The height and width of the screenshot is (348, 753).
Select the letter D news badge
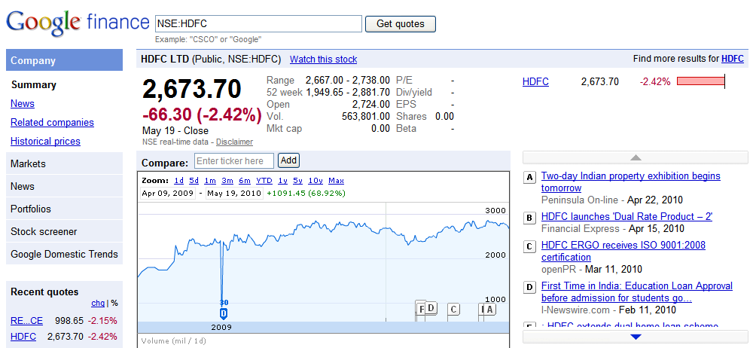click(529, 288)
